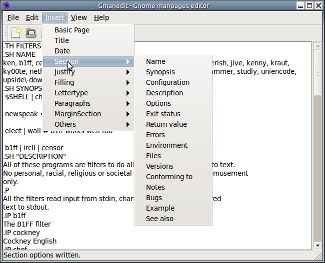The height and width of the screenshot is (263, 325).
Task: Minimize the Gmanedit window
Action: [300, 5]
